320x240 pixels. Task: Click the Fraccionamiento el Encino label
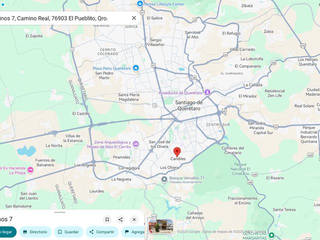(242, 200)
